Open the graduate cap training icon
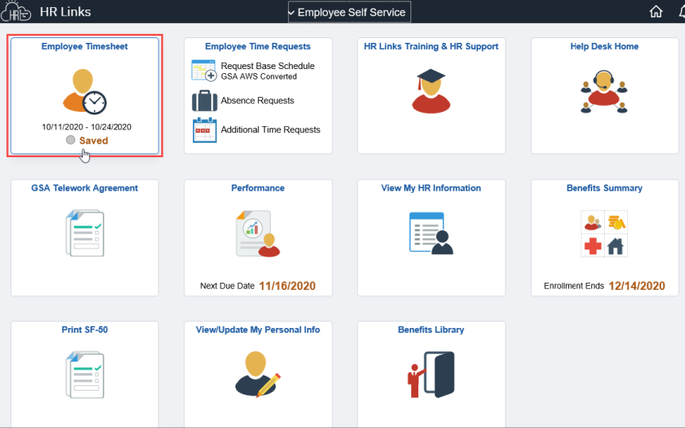685x428 pixels. point(431,91)
